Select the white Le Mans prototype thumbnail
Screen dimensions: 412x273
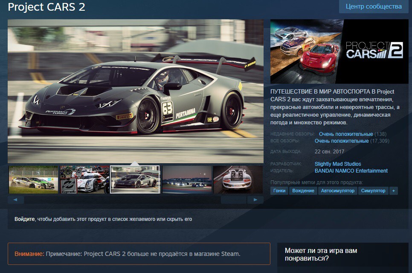84,179
